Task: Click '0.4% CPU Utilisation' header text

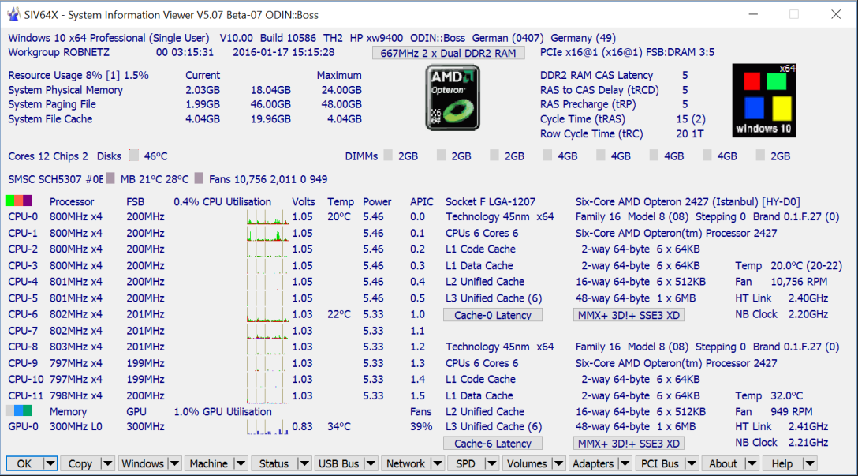Action: tap(222, 201)
